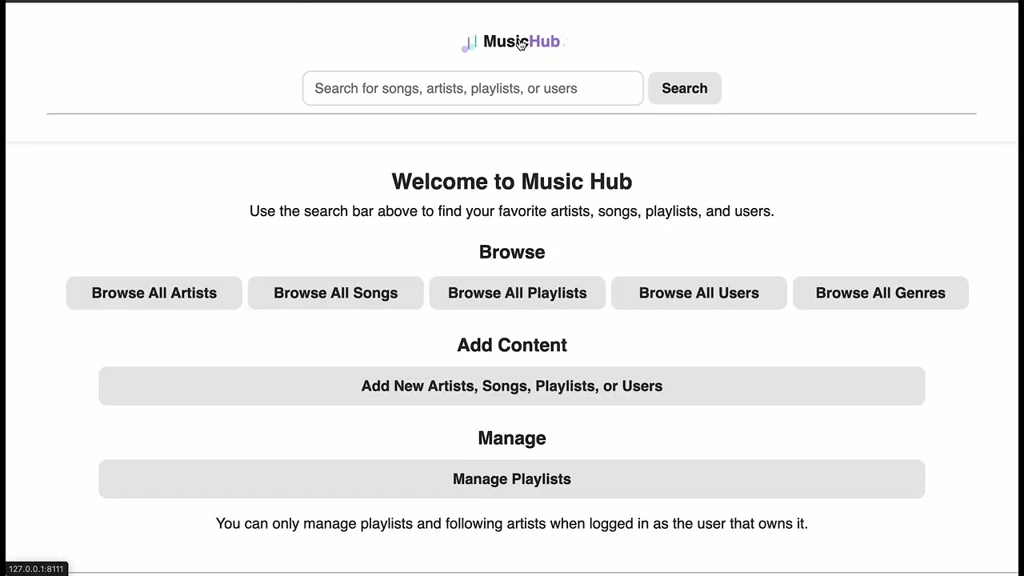Viewport: 1024px width, 576px height.
Task: Open the MusicHub wordmark link
Action: 522,42
